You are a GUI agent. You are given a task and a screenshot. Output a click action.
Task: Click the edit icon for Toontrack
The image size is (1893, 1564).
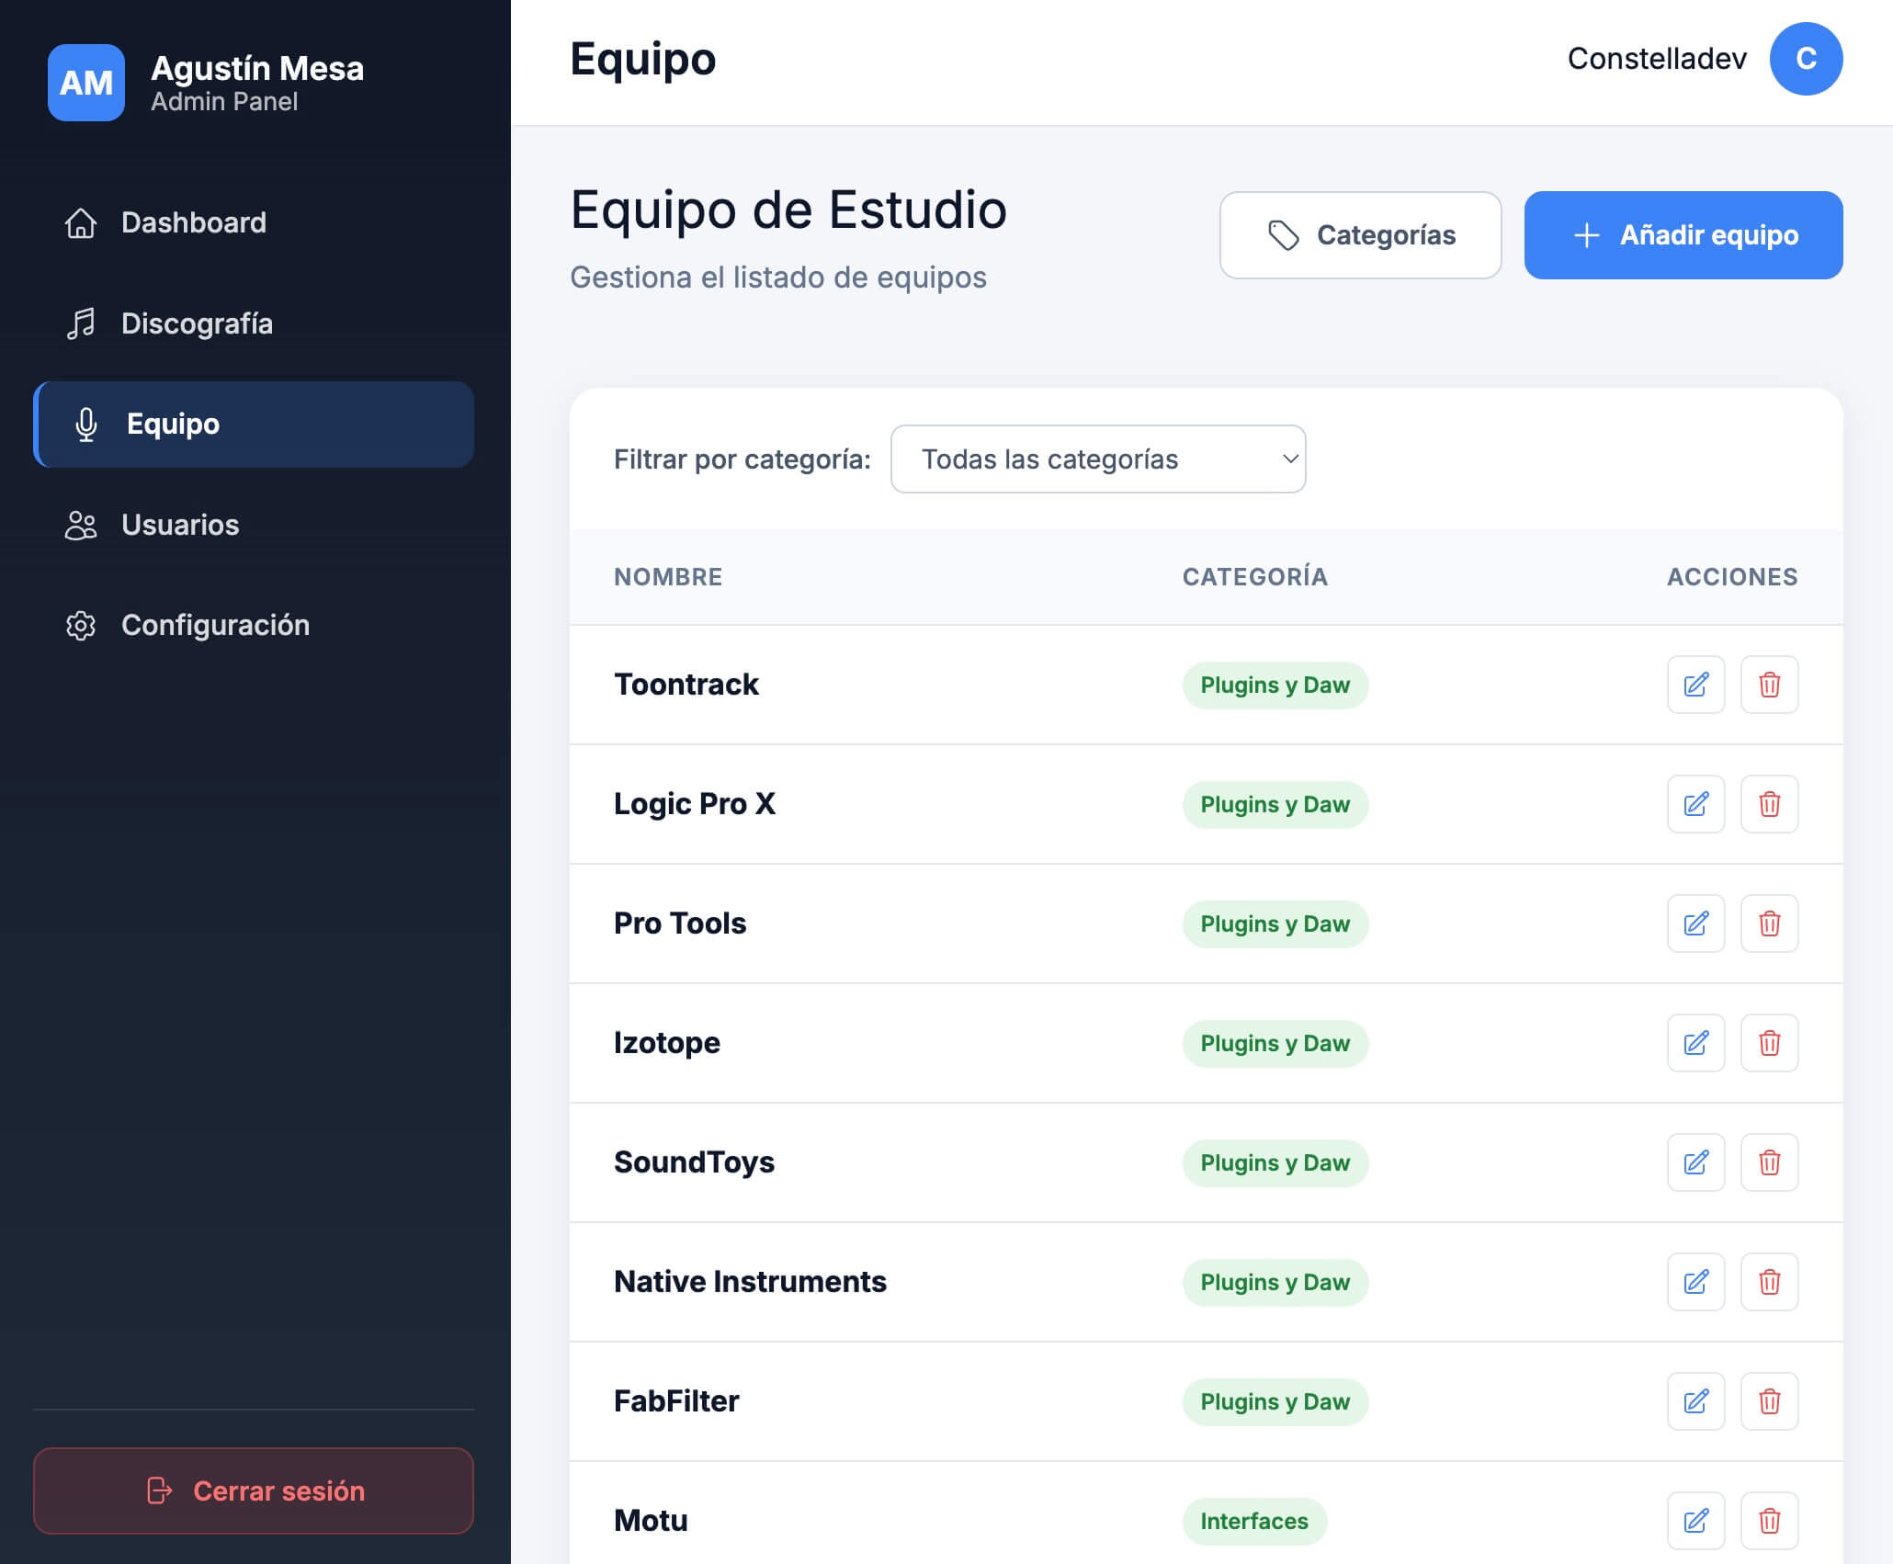coord(1695,685)
